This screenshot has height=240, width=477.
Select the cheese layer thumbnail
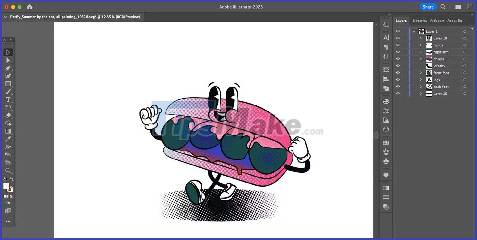coord(429,59)
